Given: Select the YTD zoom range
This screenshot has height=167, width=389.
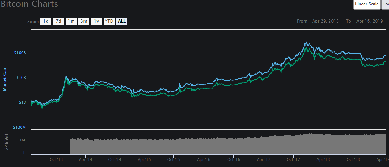Looking at the screenshot, I should point(109,21).
